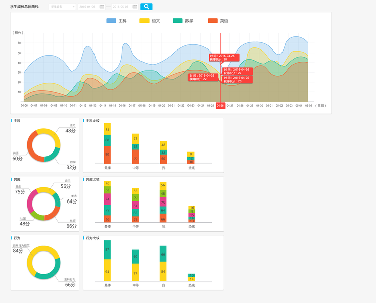
Task: Click the 数学 32分 label in 主科 donut
Action: (71, 166)
